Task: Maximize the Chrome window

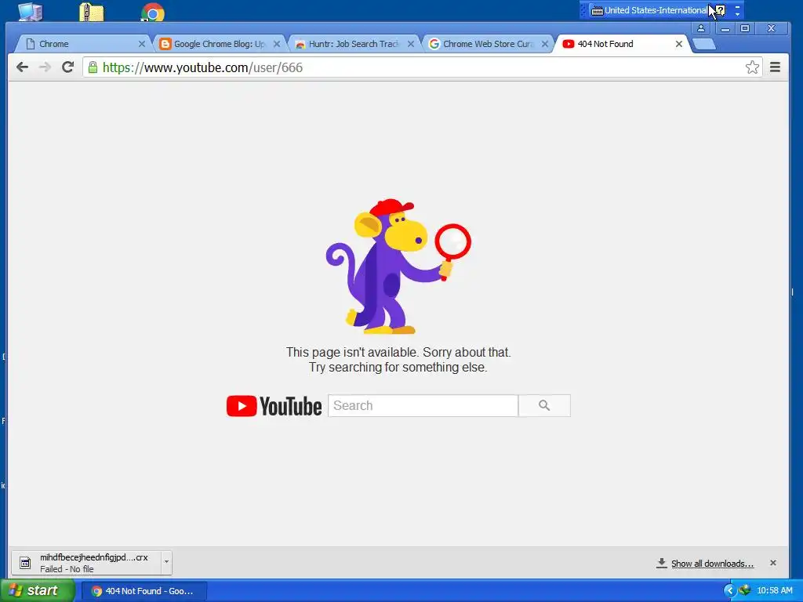Action: point(745,29)
